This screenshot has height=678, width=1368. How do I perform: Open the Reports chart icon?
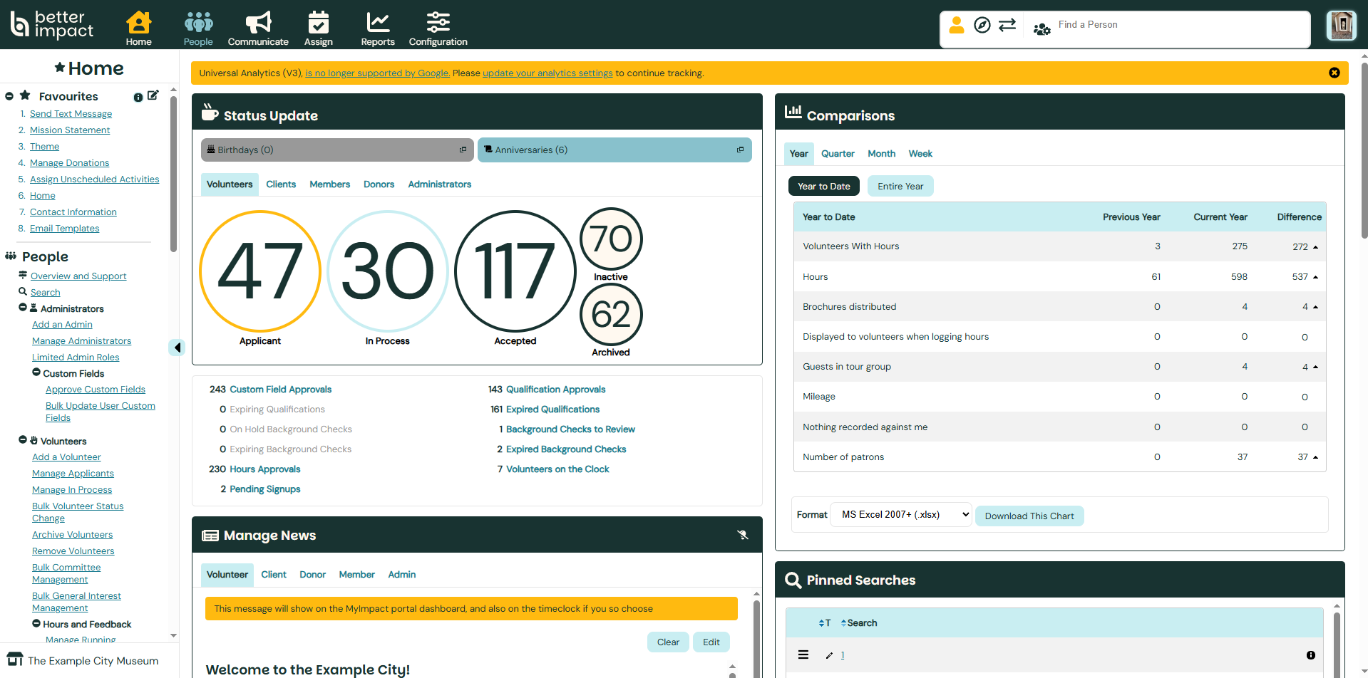click(377, 24)
